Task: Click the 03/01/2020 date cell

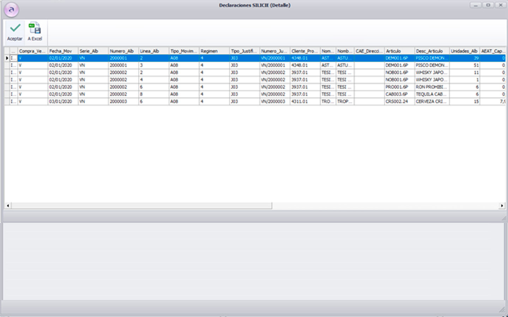Action: pos(62,101)
